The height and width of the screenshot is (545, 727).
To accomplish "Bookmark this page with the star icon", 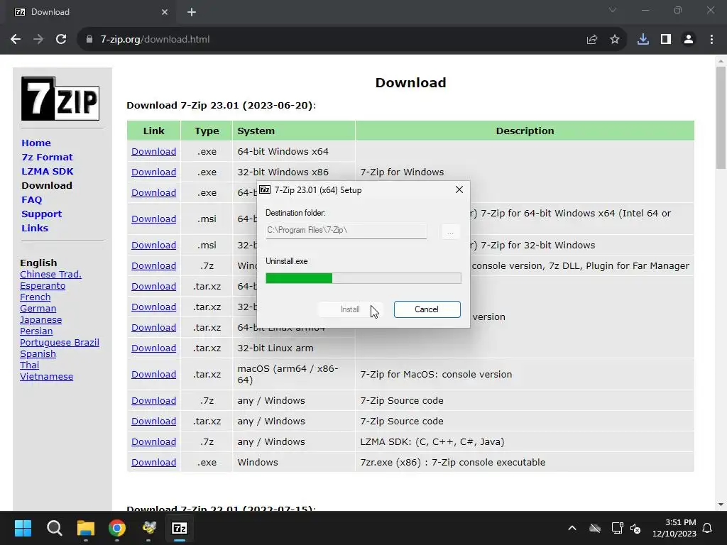I will pyautogui.click(x=615, y=40).
